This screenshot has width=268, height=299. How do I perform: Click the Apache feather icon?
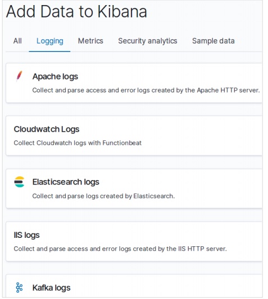(19, 76)
